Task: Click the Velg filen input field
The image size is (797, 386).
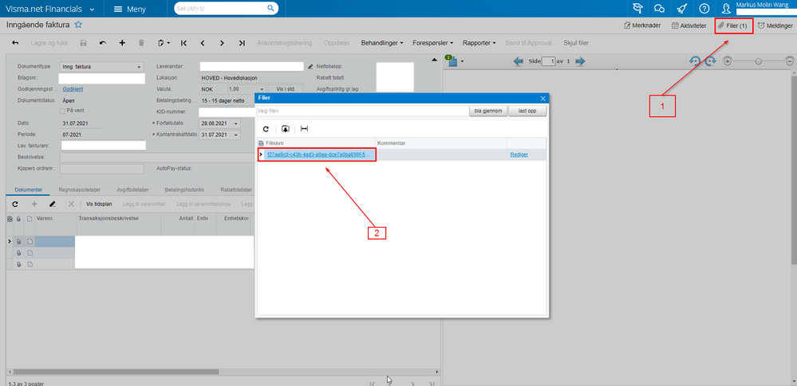Action: pos(362,111)
